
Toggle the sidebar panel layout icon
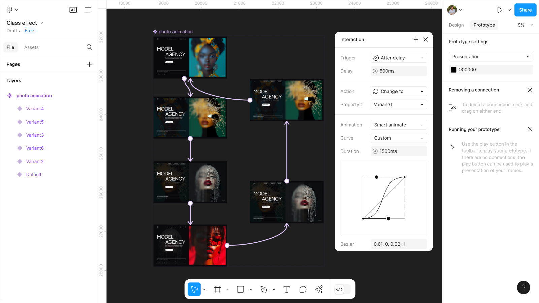[x=88, y=10]
